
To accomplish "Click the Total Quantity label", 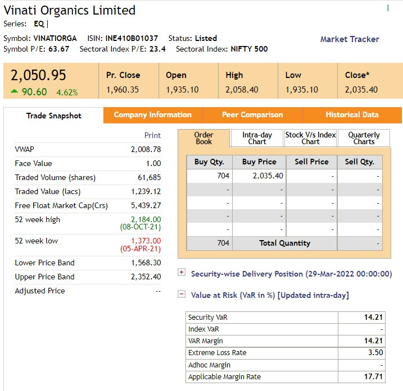I will (285, 243).
